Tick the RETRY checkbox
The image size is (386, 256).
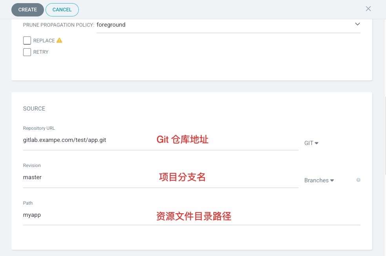[x=27, y=52]
